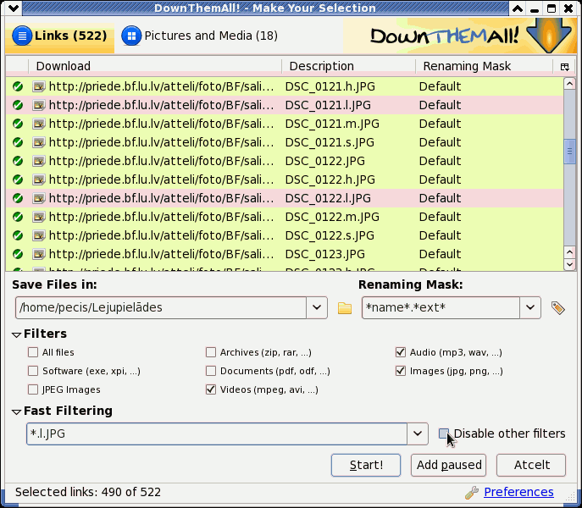The height and width of the screenshot is (508, 582).
Task: Click image file icon of DSC_0123.JPG row
Action: tap(39, 254)
